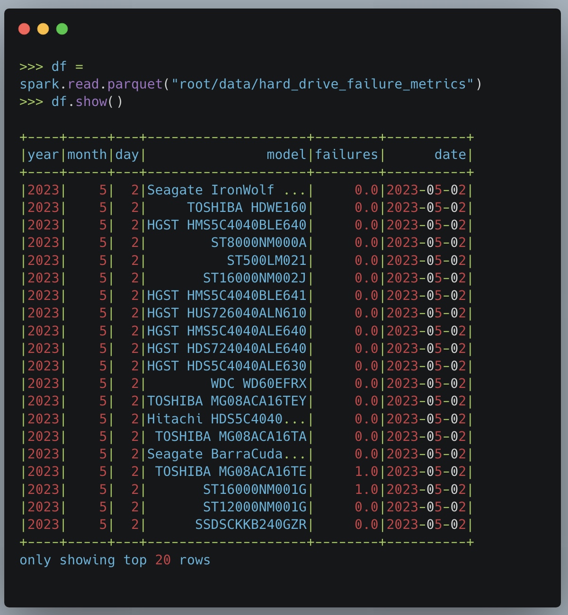Click the green maximize window button

point(62,29)
